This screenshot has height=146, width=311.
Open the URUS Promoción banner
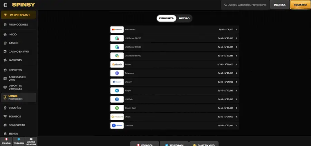click(18, 97)
